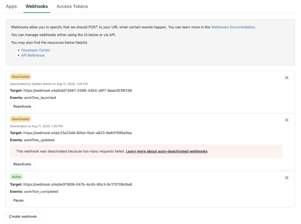The image size is (301, 224).
Task: Click Deactivated badge on workflow_launched webhook
Action: click(x=20, y=77)
